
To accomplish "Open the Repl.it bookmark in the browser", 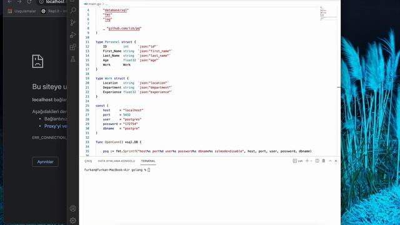I will [54, 11].
